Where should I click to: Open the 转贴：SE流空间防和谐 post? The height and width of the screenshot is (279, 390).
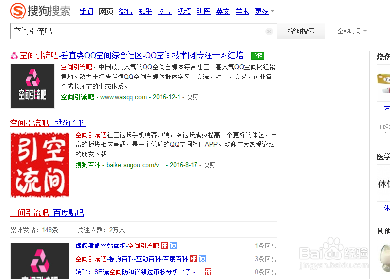pyautogui.click(x=139, y=272)
